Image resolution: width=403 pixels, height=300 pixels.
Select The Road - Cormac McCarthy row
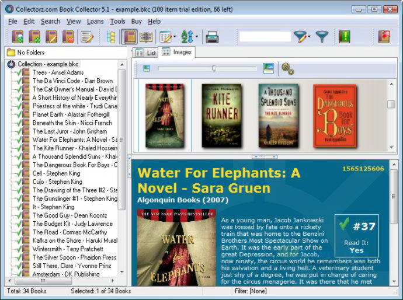pos(70,232)
